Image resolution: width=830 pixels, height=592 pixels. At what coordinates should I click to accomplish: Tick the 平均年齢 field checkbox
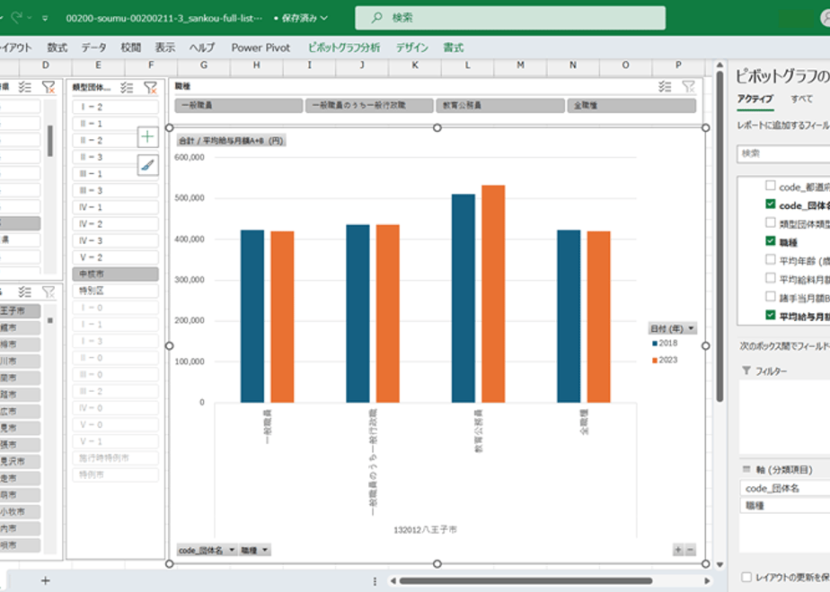click(771, 259)
